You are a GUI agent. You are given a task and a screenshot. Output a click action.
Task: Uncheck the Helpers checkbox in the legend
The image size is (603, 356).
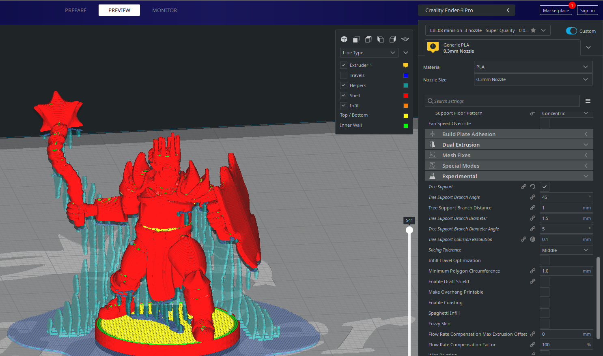pos(344,85)
